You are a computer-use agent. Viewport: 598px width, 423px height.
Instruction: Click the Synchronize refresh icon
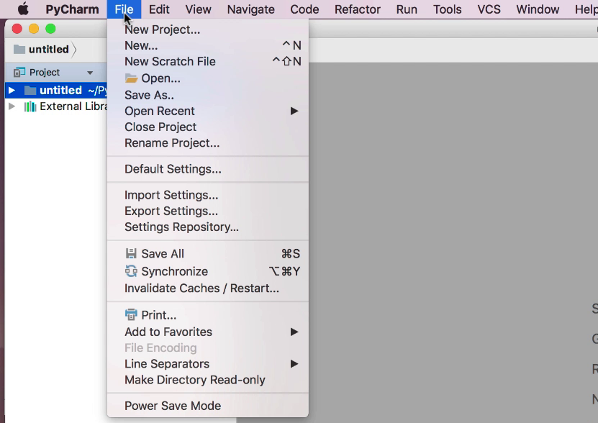pyautogui.click(x=131, y=270)
